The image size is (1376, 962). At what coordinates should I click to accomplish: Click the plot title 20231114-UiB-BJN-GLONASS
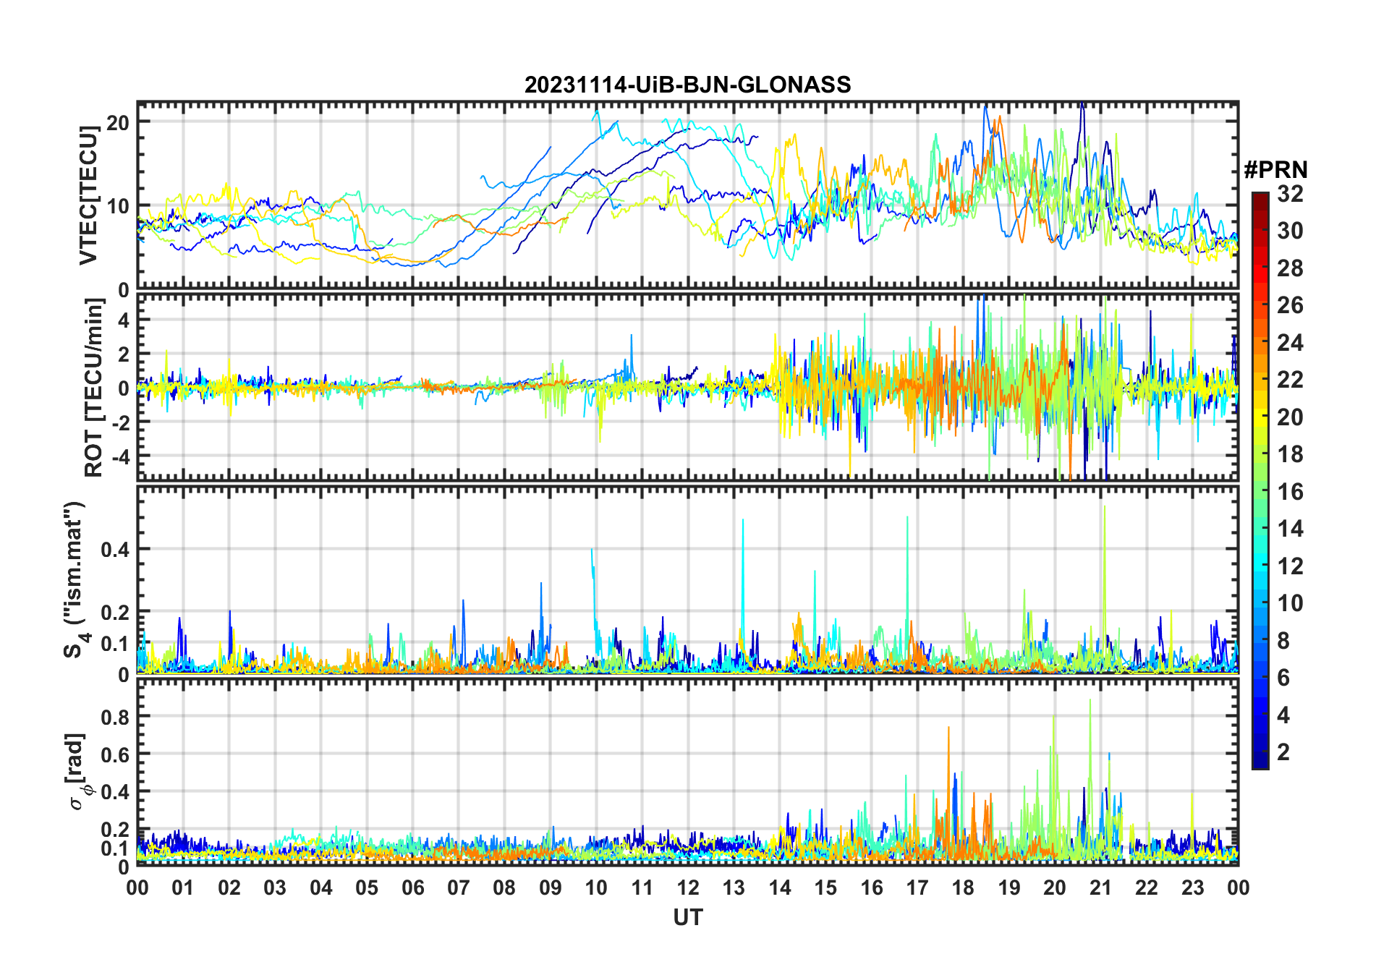687,85
